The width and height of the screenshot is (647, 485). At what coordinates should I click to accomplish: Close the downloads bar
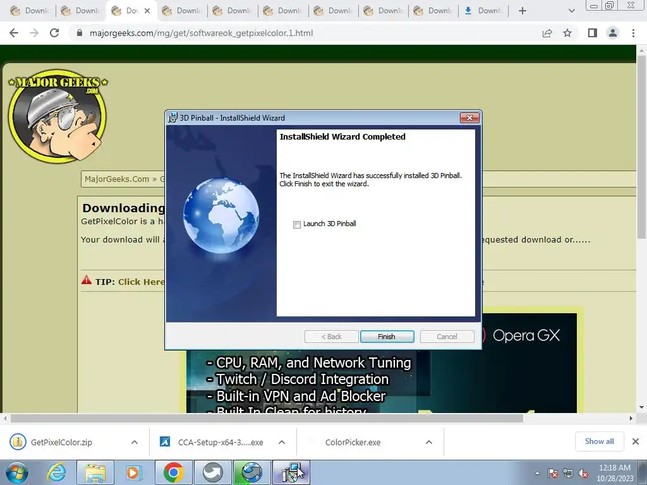pos(636,441)
